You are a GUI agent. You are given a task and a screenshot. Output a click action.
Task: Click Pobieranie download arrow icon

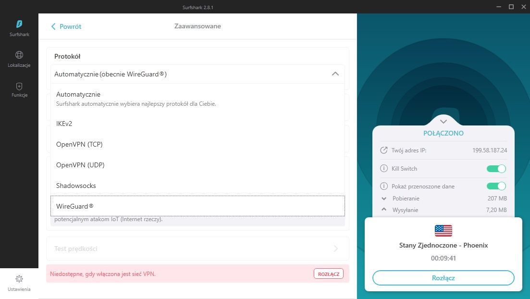[384, 199]
